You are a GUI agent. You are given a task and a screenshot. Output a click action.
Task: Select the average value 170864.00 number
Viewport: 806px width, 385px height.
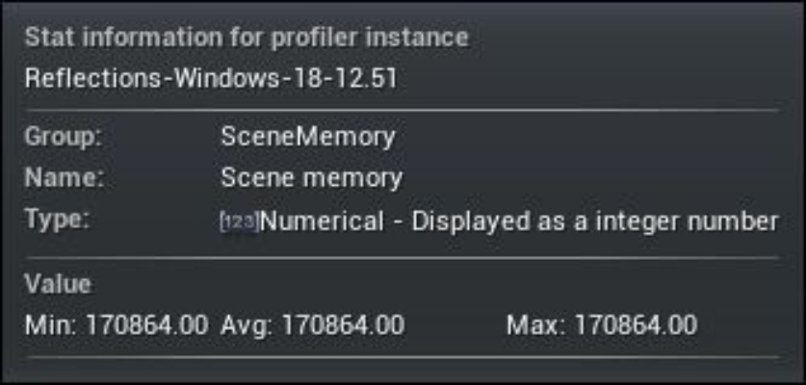pyautogui.click(x=342, y=325)
